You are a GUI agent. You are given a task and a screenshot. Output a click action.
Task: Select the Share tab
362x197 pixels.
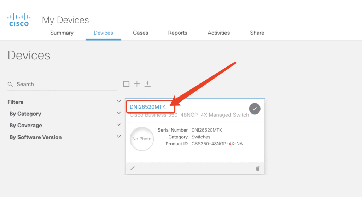(257, 33)
